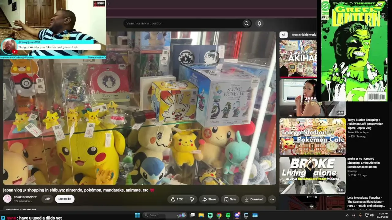Open the blue picture app on the taskbar

pyautogui.click(x=255, y=215)
